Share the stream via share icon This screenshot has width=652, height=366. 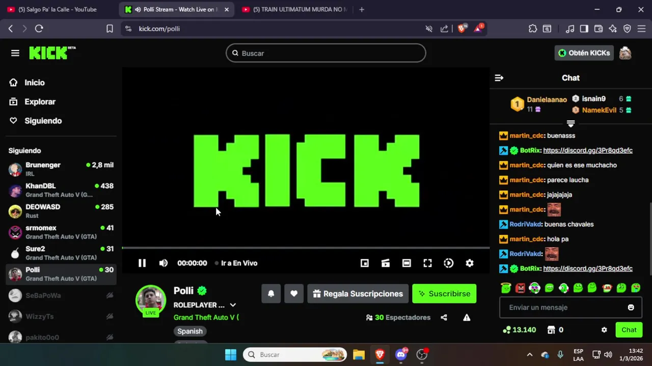tap(444, 317)
